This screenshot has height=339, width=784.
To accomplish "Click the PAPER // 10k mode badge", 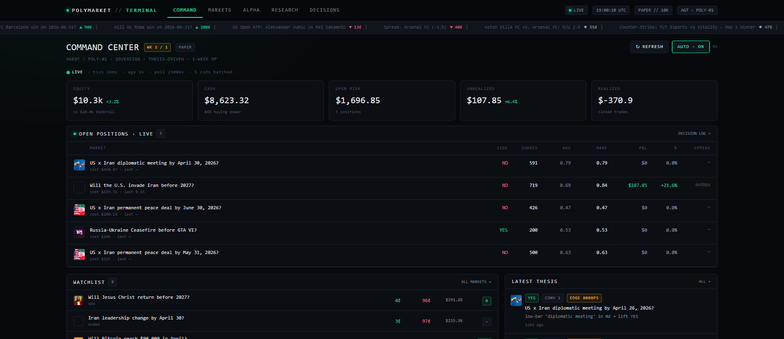I will pos(653,10).
